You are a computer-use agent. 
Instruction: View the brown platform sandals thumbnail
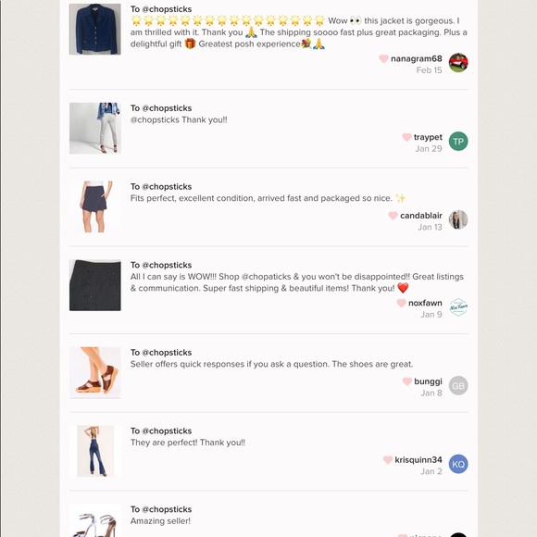coord(95,372)
